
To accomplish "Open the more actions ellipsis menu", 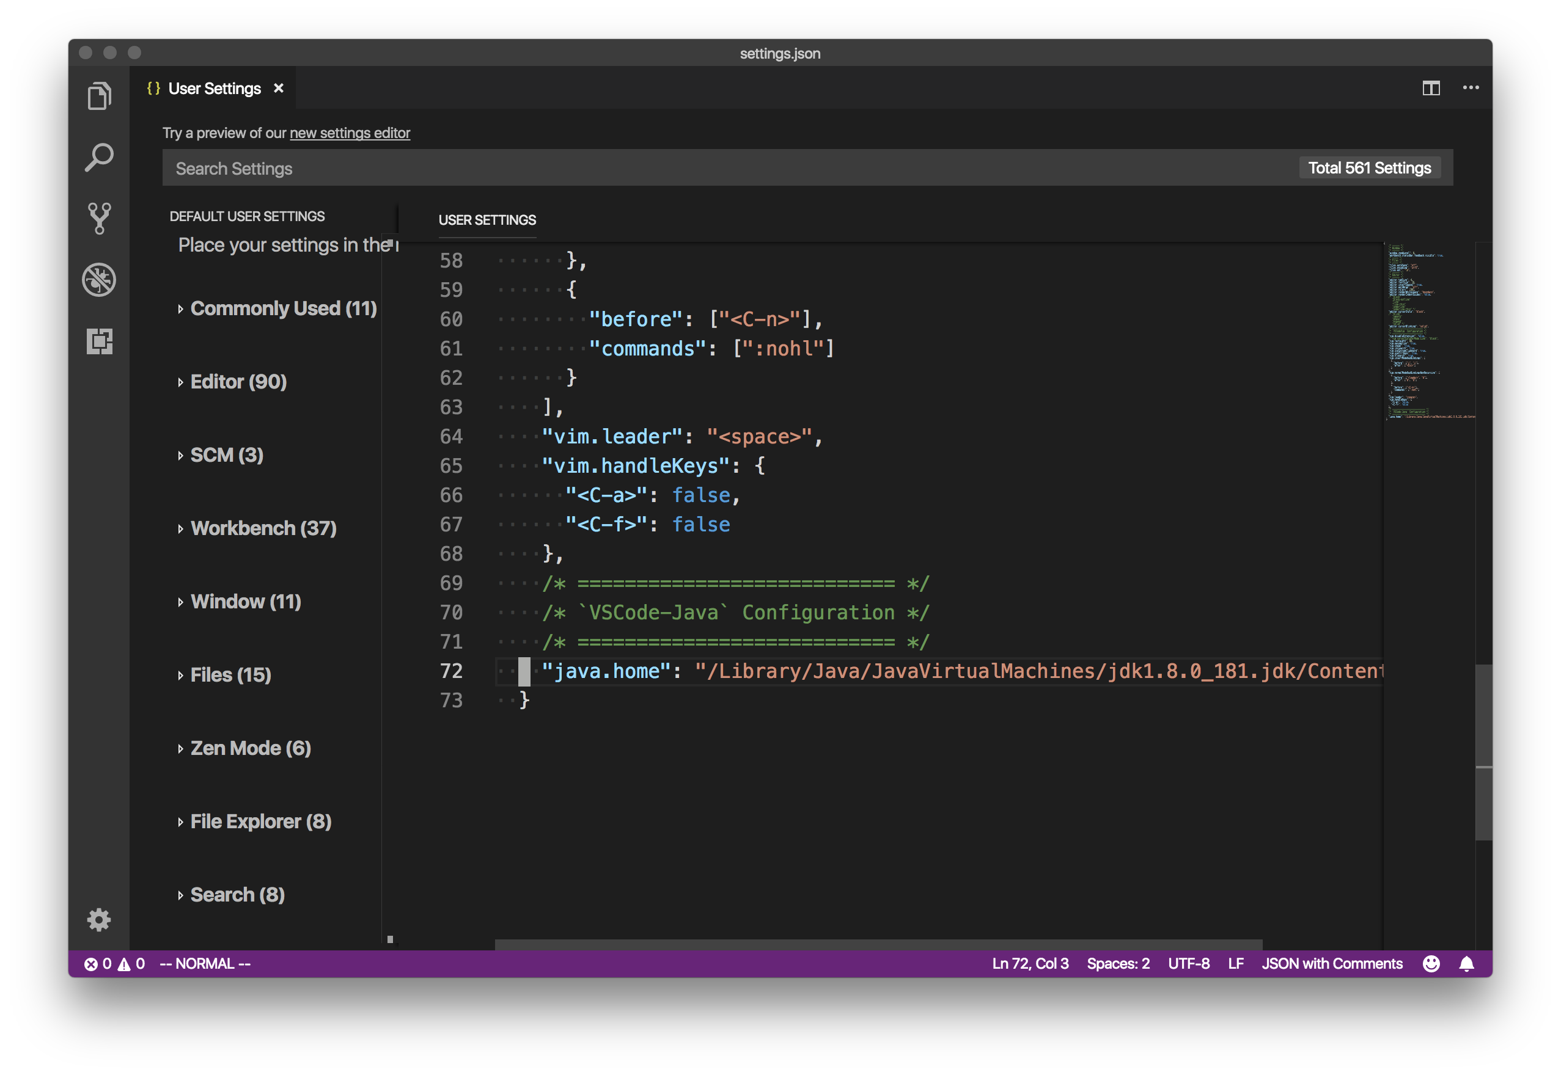I will point(1472,87).
